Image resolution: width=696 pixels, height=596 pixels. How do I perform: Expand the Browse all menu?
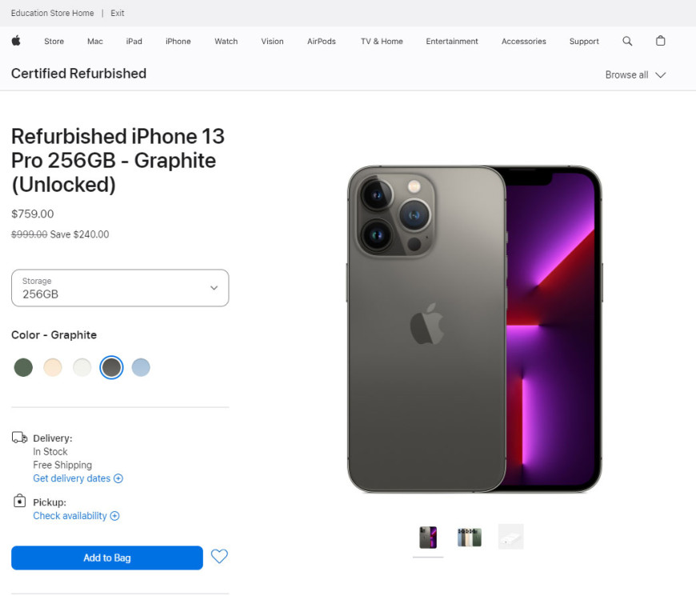pos(635,75)
